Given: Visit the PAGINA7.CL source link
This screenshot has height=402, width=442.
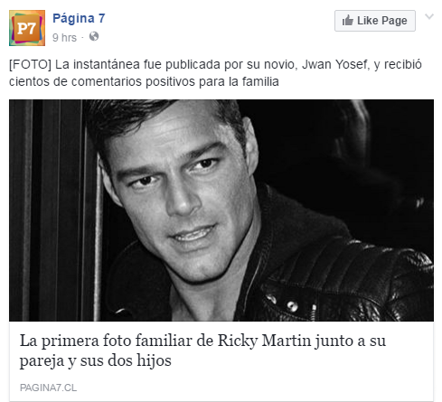Looking at the screenshot, I should 48,388.
